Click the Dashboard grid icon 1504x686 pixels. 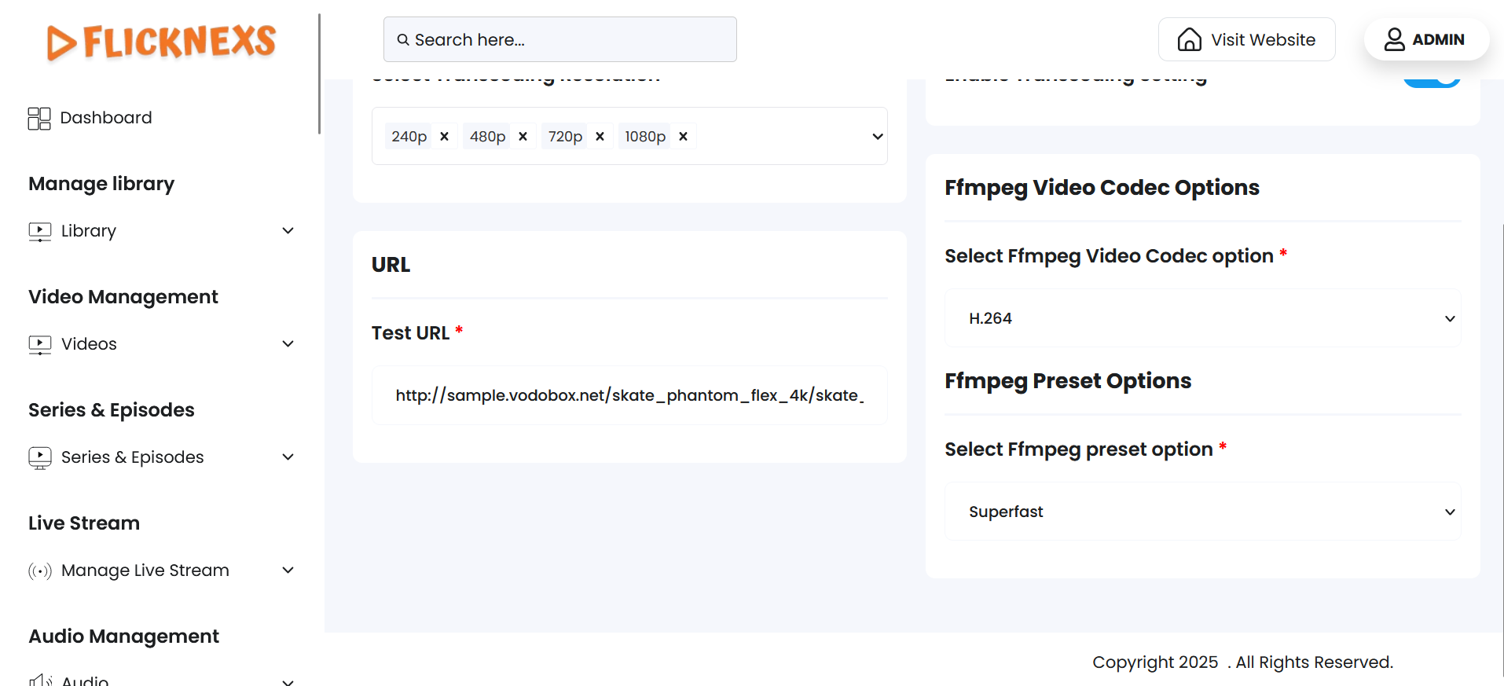[39, 119]
